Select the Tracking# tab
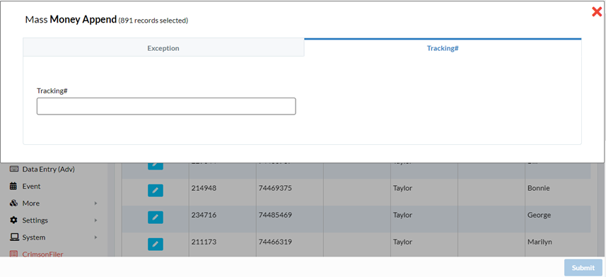Screen dimensions: 606x277 click(443, 48)
